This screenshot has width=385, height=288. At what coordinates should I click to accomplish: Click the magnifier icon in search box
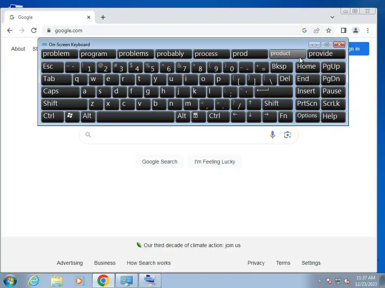pos(88,135)
